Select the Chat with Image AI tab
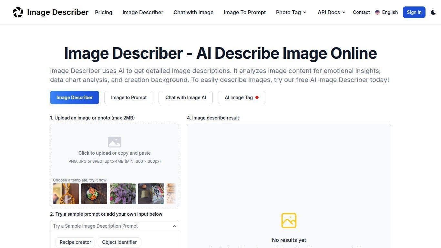The width and height of the screenshot is (441, 248). point(186,98)
